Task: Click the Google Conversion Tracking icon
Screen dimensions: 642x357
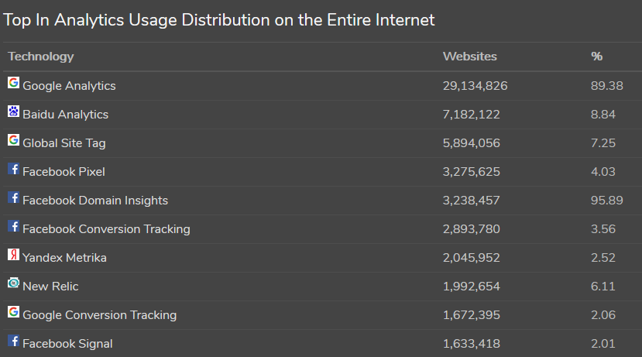Action: [x=13, y=312]
